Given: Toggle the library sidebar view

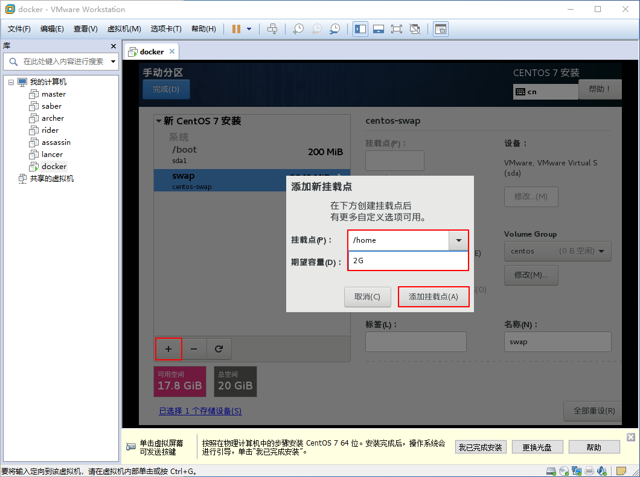Looking at the screenshot, I should [360, 29].
